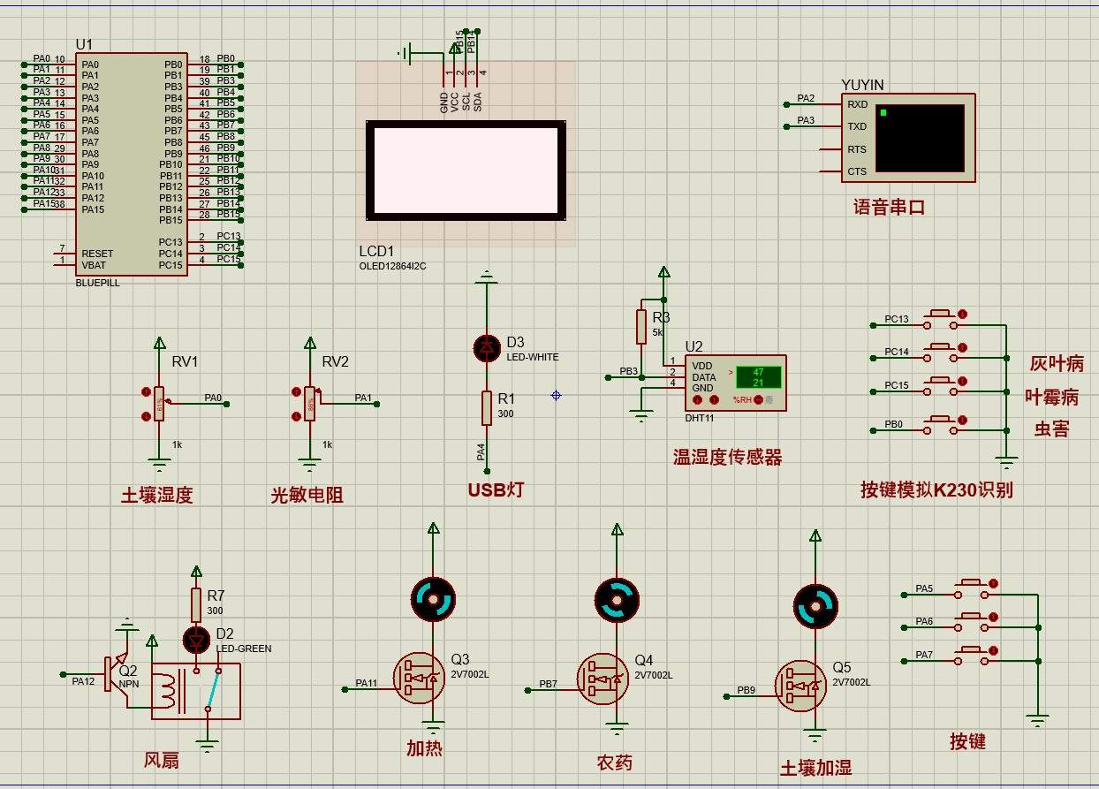This screenshot has height=789, width=1099.
Task: Increase the RV1 soil moisture pot via upper red dot
Action: point(146,391)
